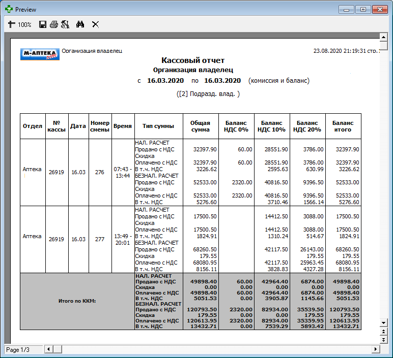The image size is (393, 358).
Task: Click the 'Баланс НДС 0%' column header
Action: pyautogui.click(x=236, y=126)
